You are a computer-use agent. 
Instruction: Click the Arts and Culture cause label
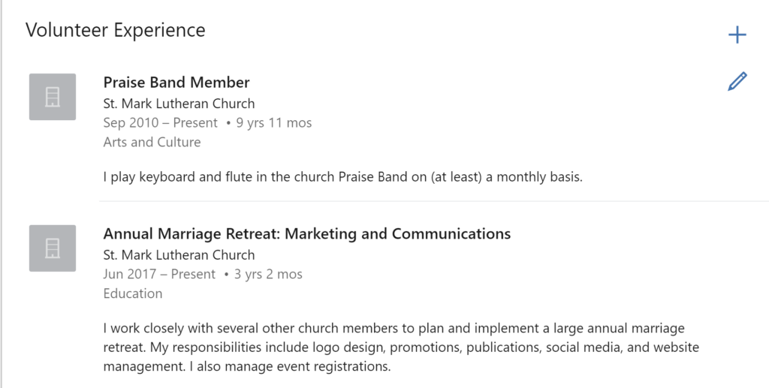tap(152, 142)
